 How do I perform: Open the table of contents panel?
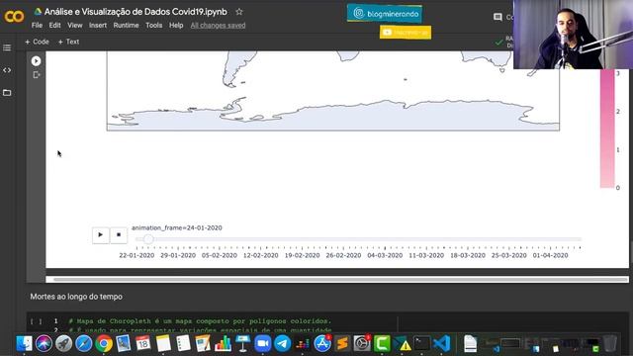tap(7, 47)
